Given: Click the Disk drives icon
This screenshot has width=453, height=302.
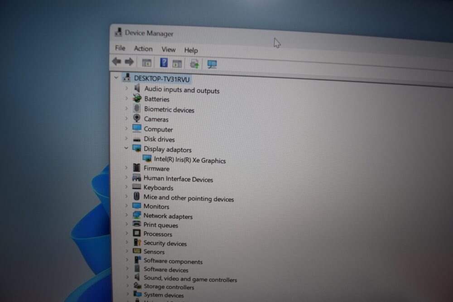Looking at the screenshot, I should click(137, 139).
